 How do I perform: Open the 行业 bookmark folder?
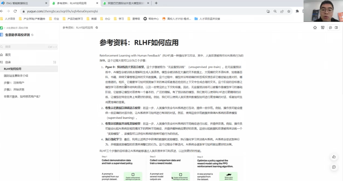[x=54, y=19]
